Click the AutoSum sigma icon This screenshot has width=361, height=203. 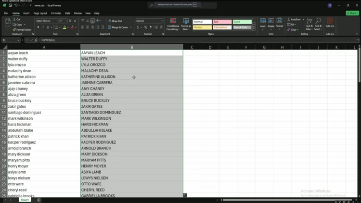coord(289,19)
